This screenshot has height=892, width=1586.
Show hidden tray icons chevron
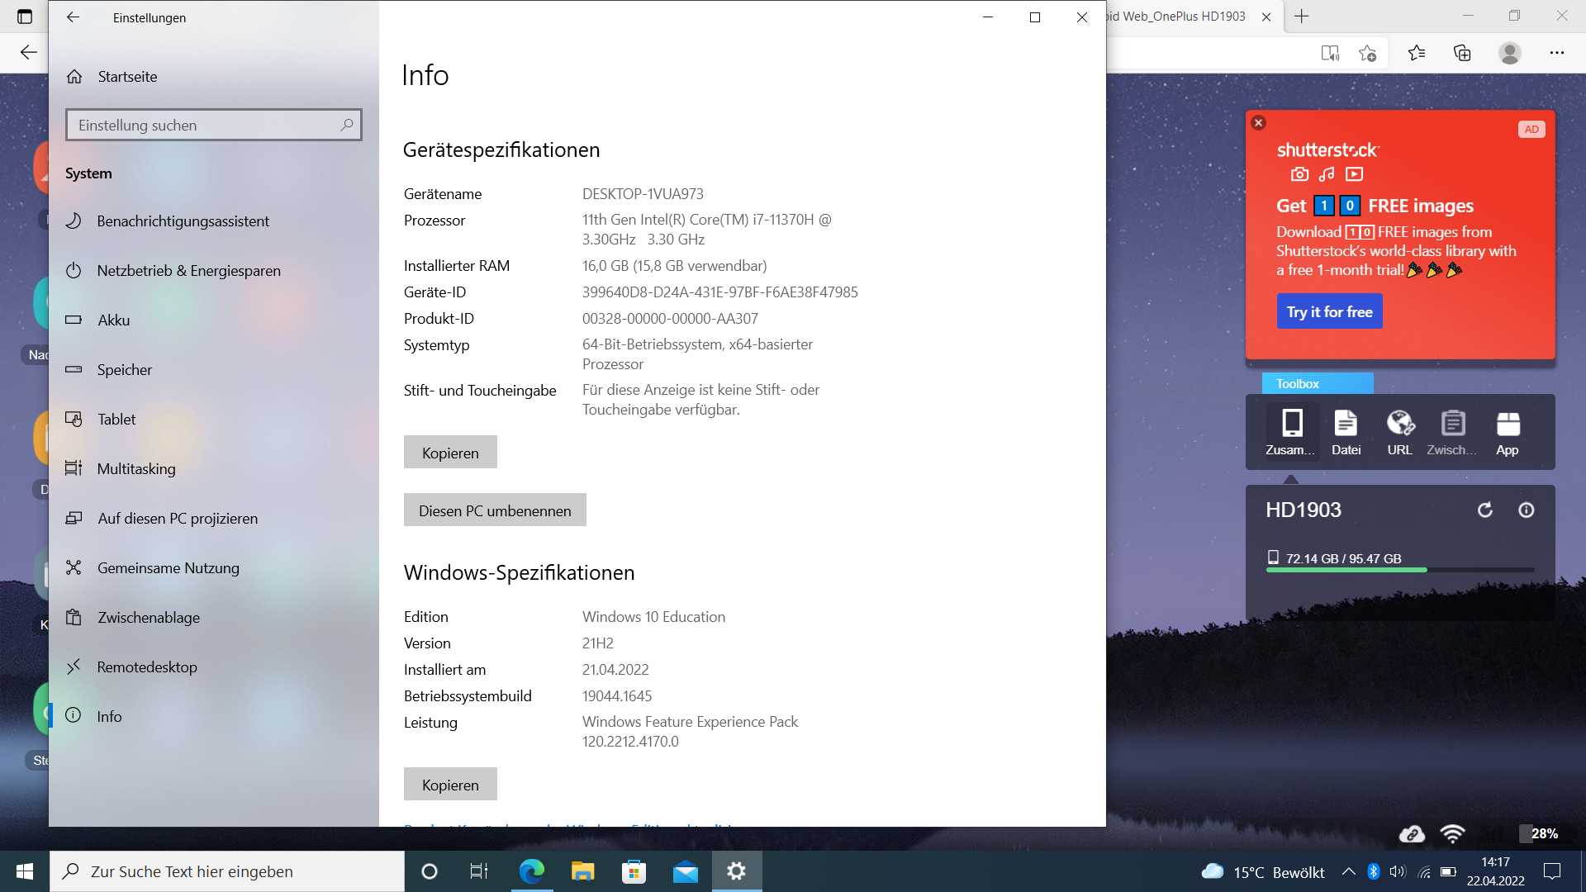(1348, 871)
